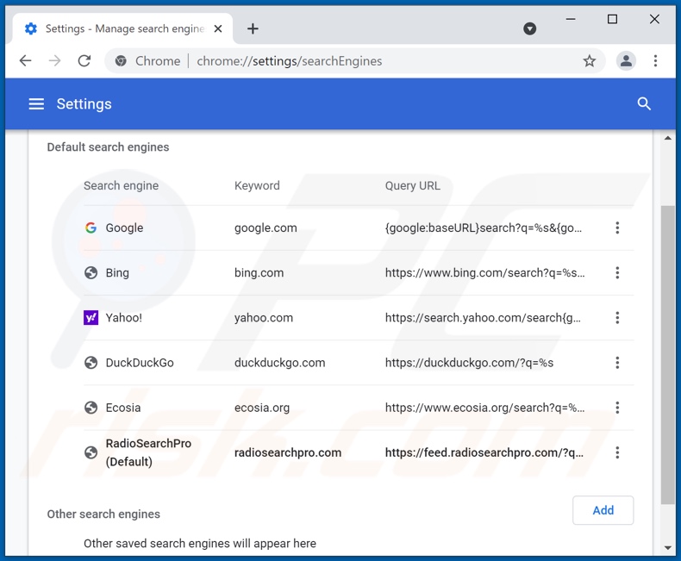This screenshot has height=561, width=681.
Task: Close the Settings tab
Action: pyautogui.click(x=218, y=28)
